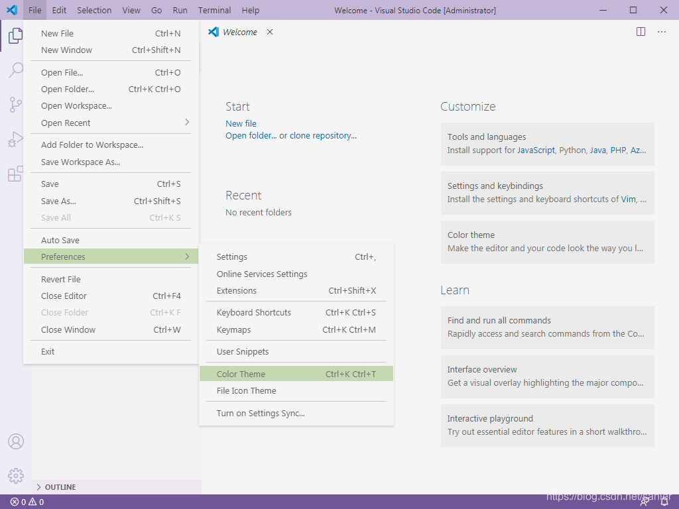Click the errors count in status bar

point(18,502)
